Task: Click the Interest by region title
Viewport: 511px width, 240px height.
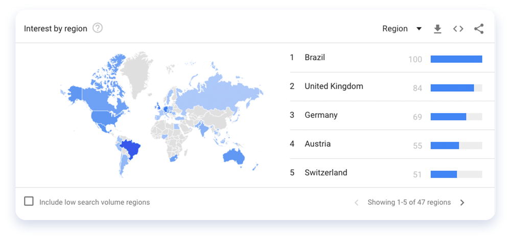Action: click(x=56, y=29)
